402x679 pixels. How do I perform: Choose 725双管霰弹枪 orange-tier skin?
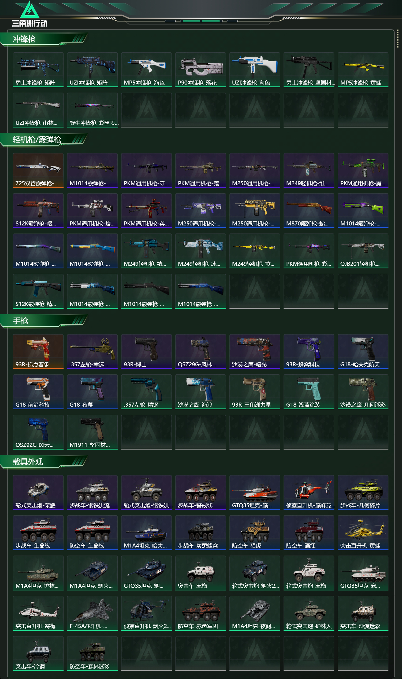coord(38,170)
